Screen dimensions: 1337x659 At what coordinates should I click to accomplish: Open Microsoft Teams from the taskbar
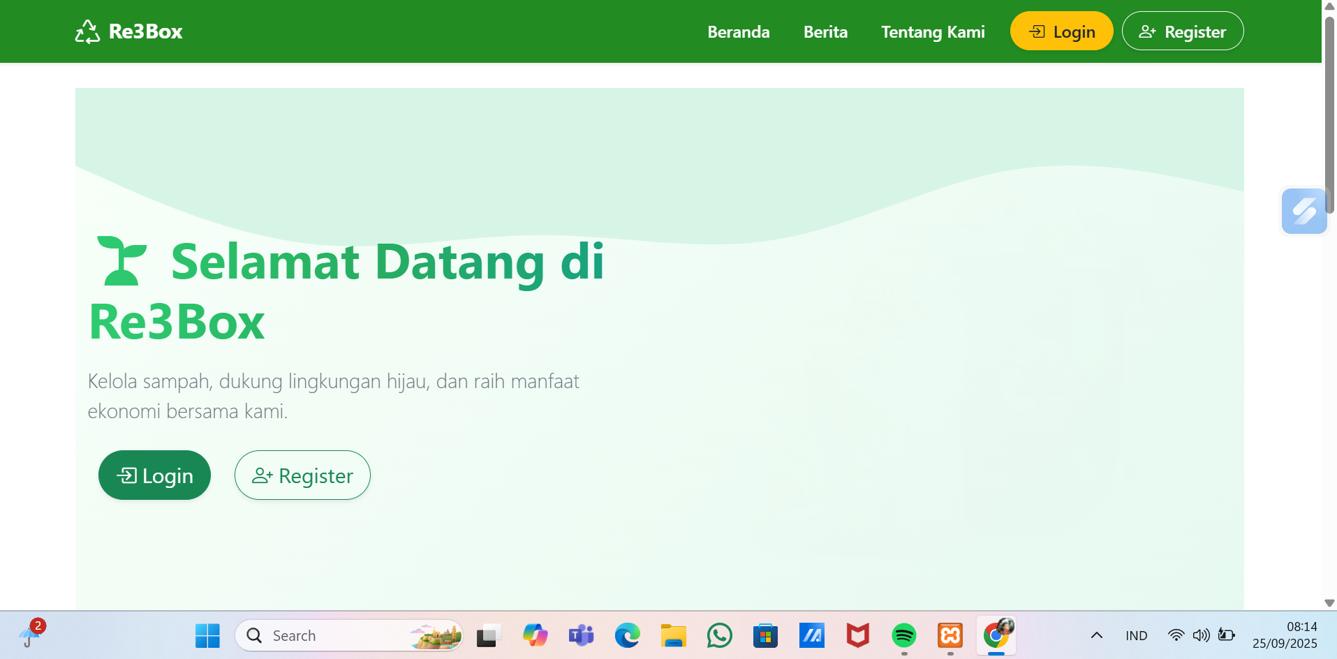(581, 635)
